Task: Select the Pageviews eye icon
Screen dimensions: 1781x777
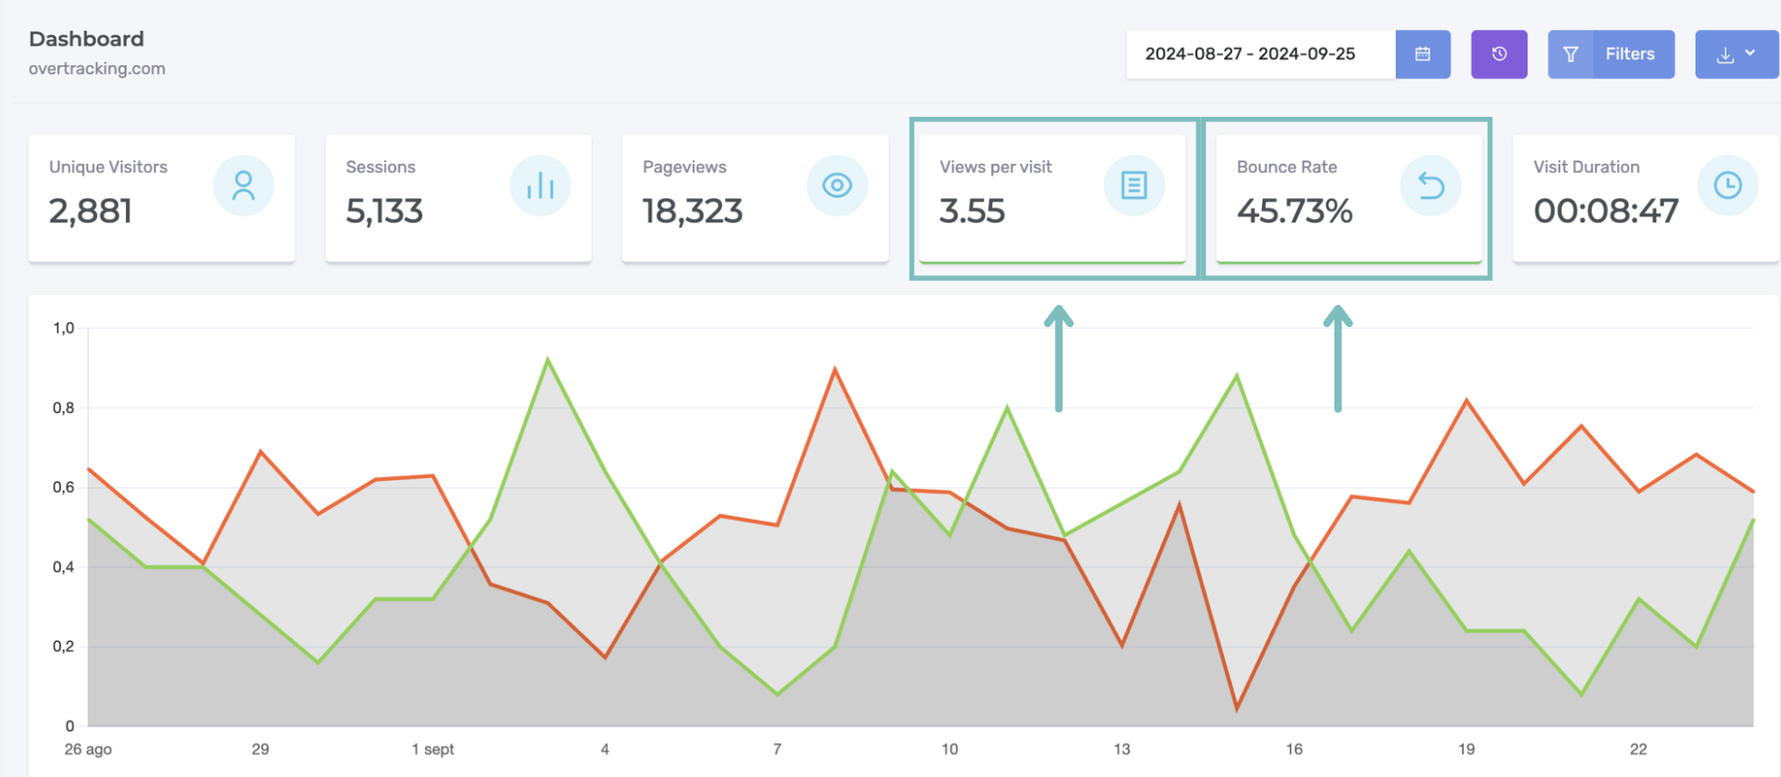Action: point(837,186)
